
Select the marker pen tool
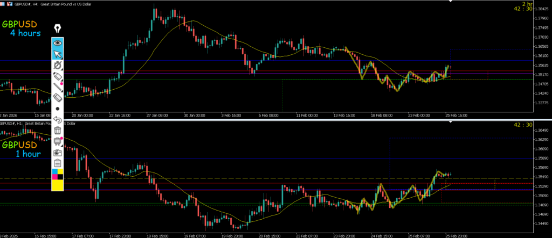pyautogui.click(x=58, y=77)
